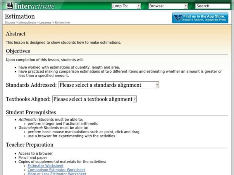Click the Estimation breadcrumb text
234x175 pixels.
tap(62, 22)
